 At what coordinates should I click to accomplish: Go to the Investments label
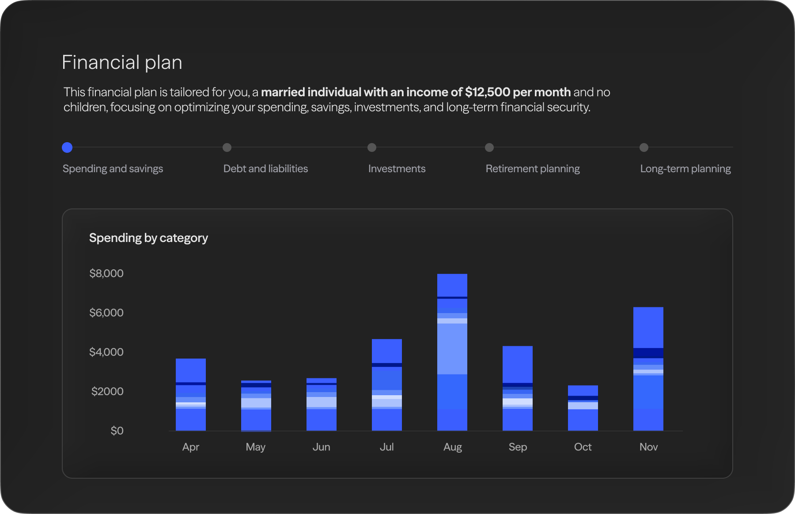coord(397,169)
